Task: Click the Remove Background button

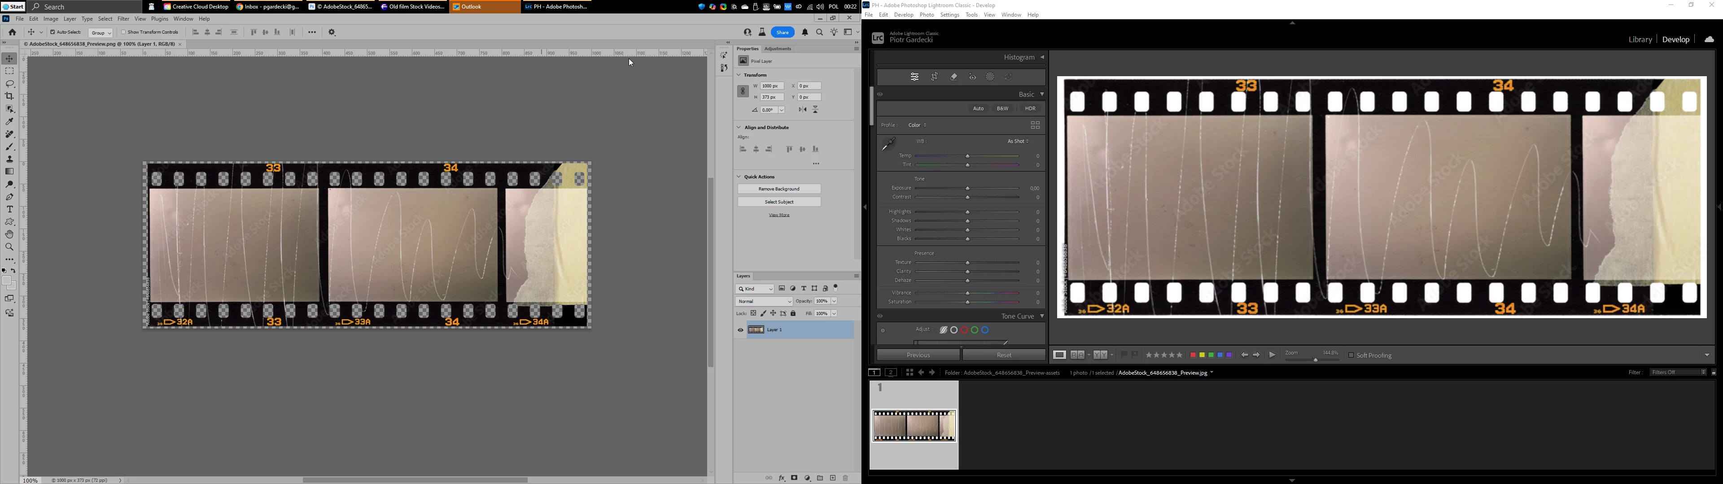Action: pos(779,189)
